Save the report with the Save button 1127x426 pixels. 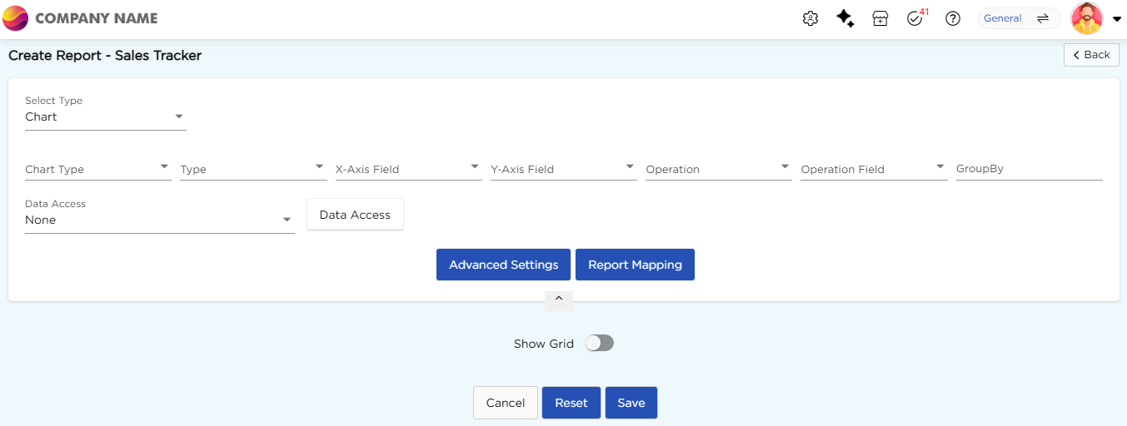631,403
